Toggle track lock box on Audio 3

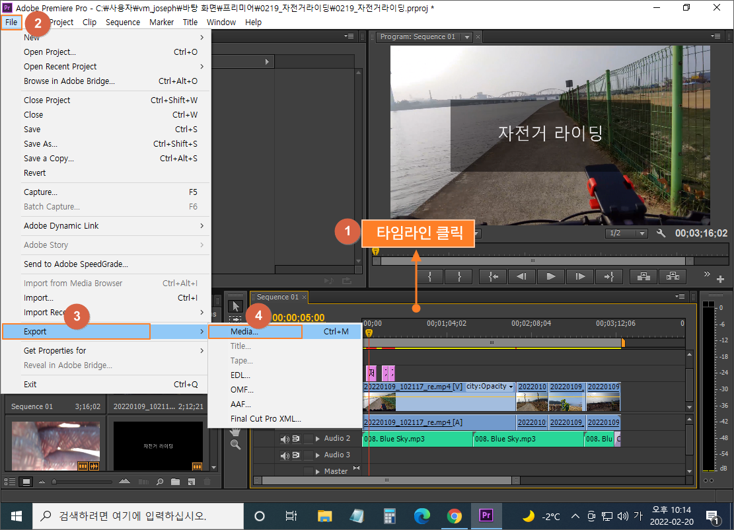[x=309, y=455]
